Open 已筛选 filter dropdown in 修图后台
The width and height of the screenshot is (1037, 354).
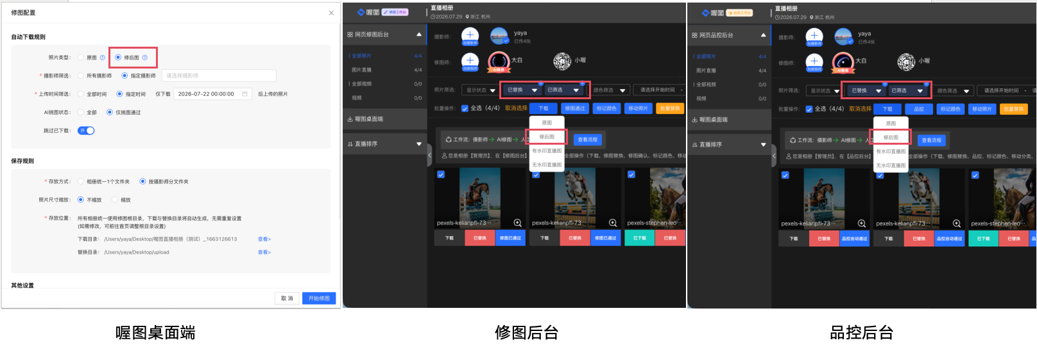pyautogui.click(x=563, y=90)
